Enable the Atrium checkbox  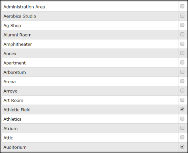[182, 128]
